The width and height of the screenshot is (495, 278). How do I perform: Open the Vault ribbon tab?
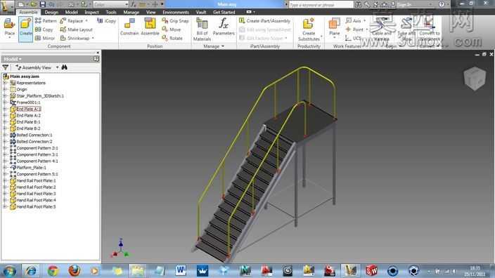coord(201,13)
